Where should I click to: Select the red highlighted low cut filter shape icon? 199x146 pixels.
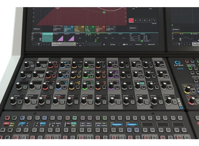tap(131, 20)
